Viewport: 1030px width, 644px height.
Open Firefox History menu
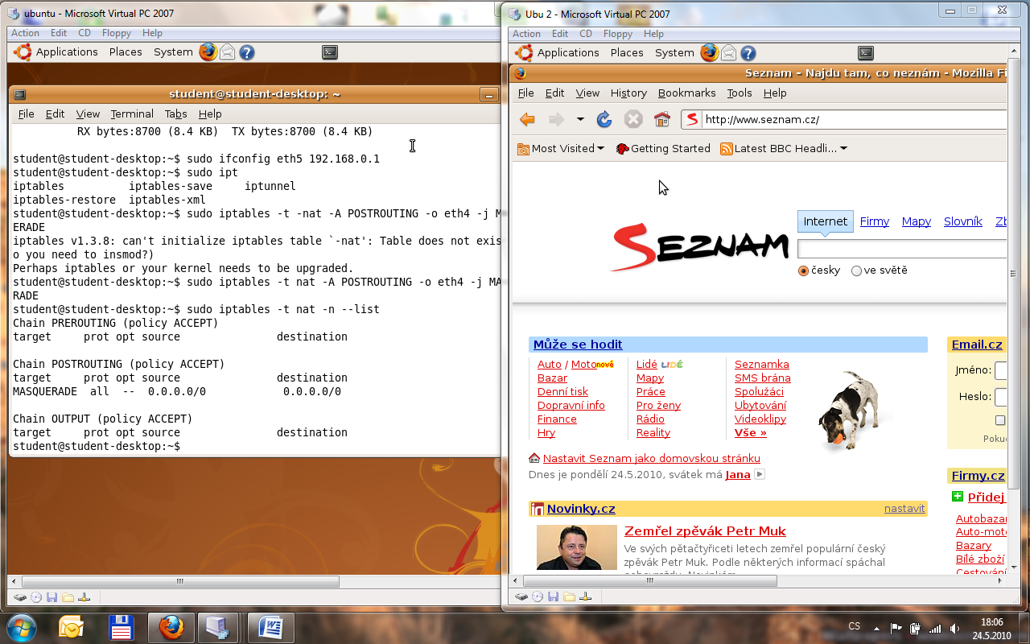(628, 93)
